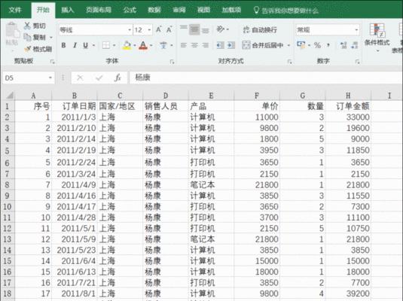Apply cell borders icon
This screenshot has width=403, height=301.
(106, 45)
